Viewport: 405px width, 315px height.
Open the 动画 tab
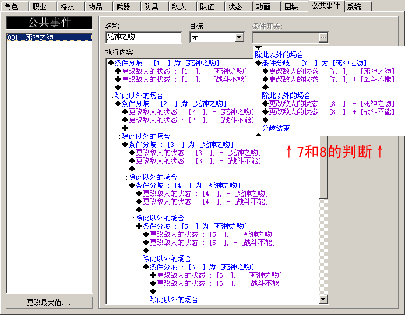pyautogui.click(x=266, y=7)
